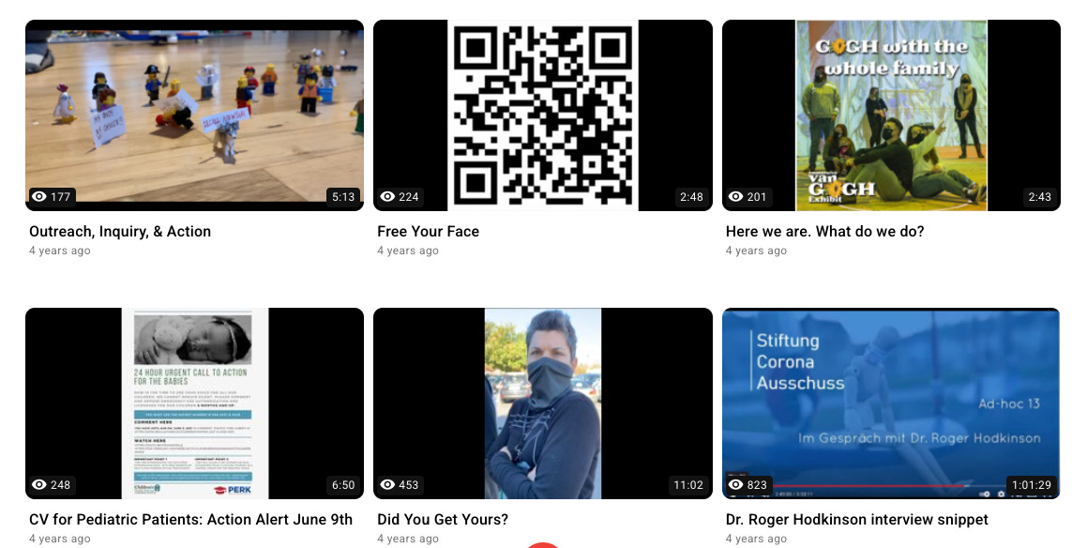
Task: Open 'CV for Pediatric Patients: Action Alert June 9th'
Action: coord(190,519)
